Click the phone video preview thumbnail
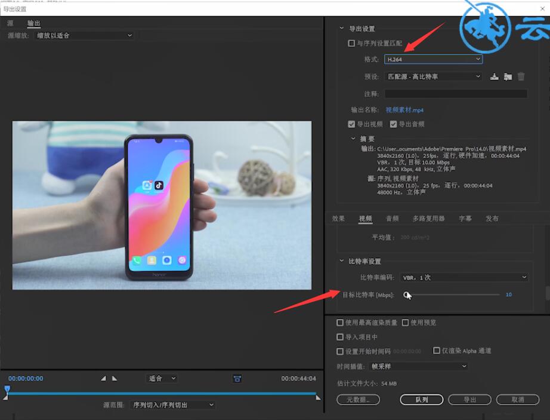Viewport: 550px width, 420px height. 162,205
